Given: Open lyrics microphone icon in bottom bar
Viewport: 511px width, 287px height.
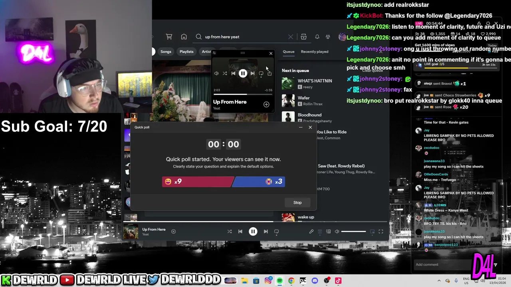Looking at the screenshot, I should coord(311,231).
